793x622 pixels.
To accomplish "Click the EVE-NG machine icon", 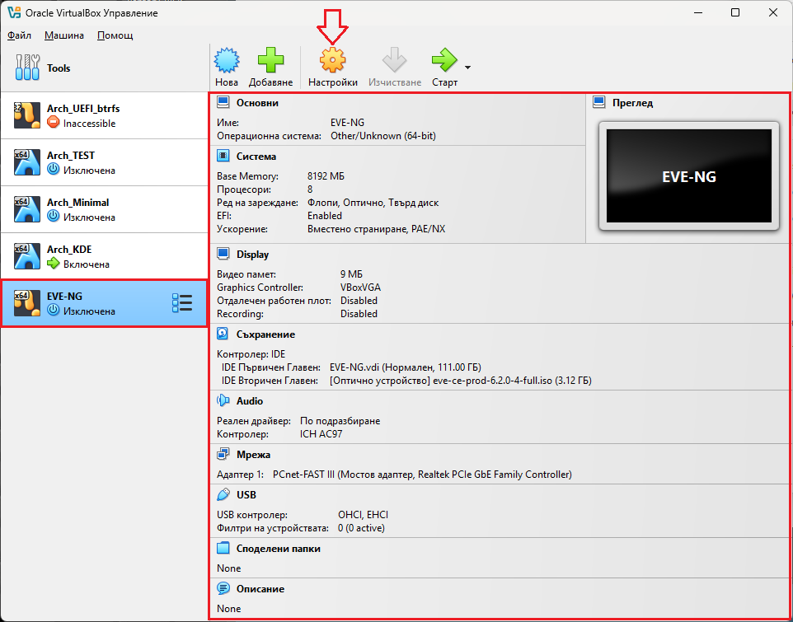I will [x=27, y=303].
